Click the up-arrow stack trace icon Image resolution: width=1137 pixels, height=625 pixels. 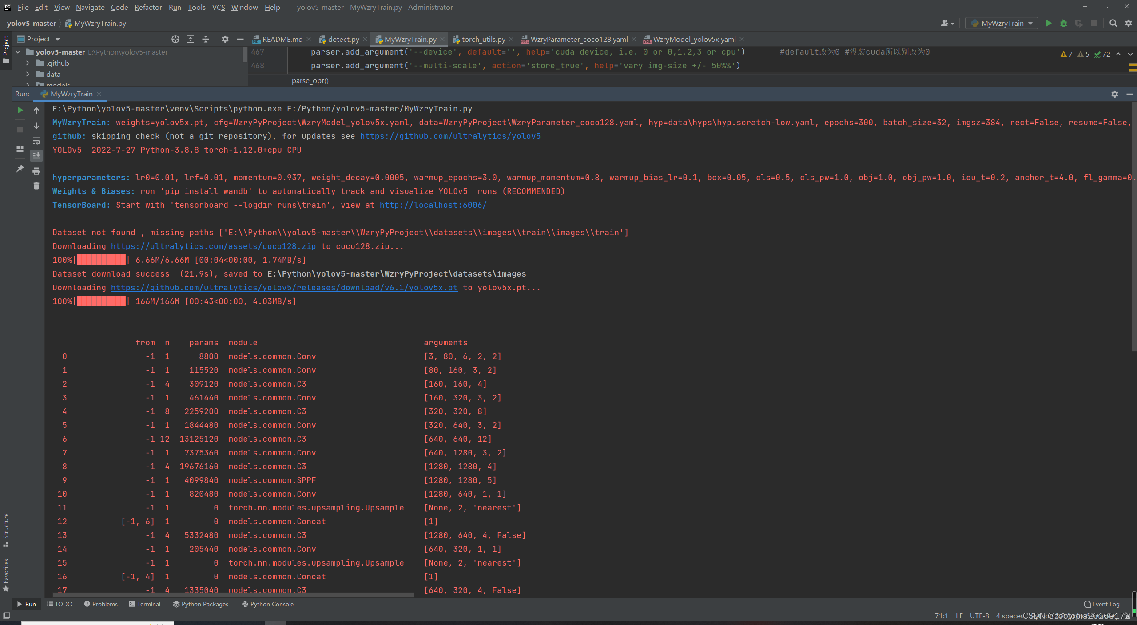(36, 110)
